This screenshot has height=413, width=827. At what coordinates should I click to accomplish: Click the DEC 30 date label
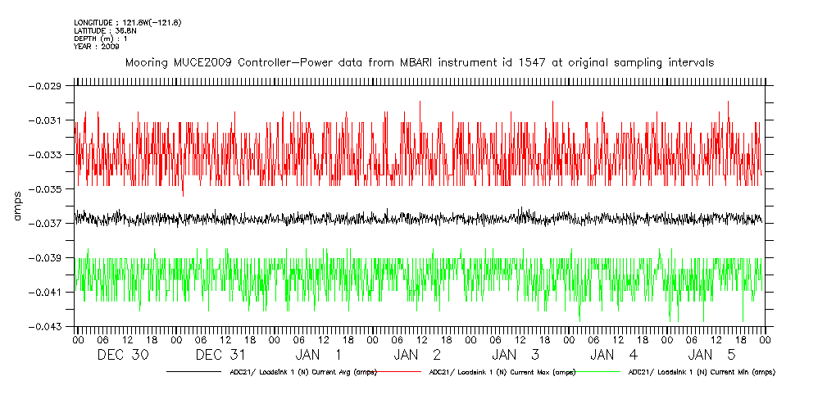point(123,355)
